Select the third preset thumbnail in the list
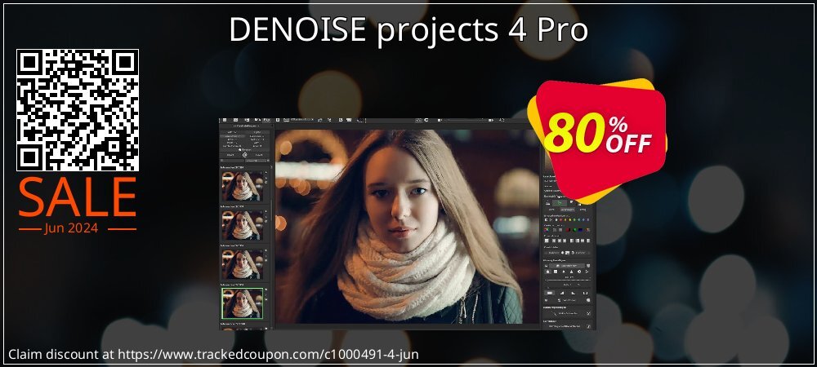The width and height of the screenshot is (817, 367). (x=243, y=264)
